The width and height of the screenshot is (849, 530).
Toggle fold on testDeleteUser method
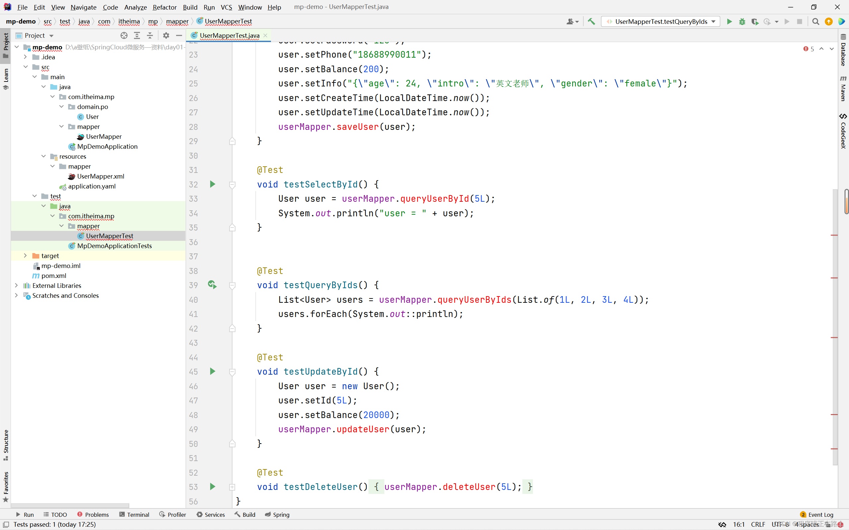(232, 487)
